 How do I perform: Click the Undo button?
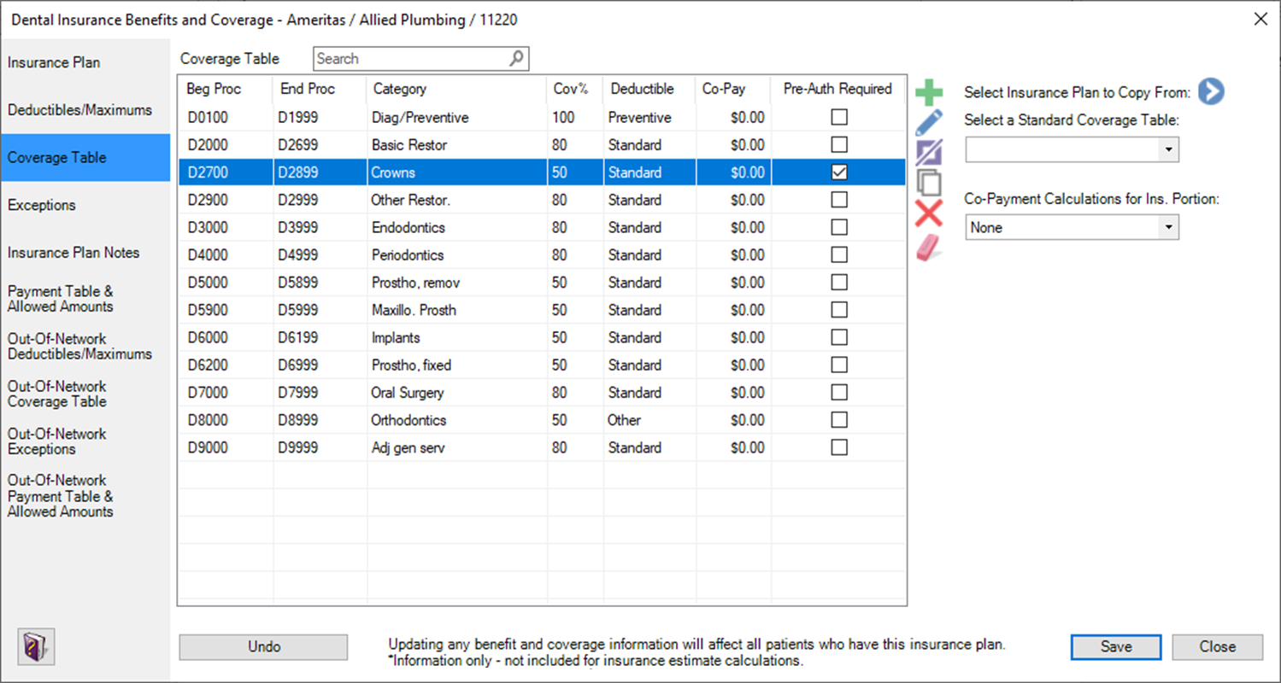(264, 647)
